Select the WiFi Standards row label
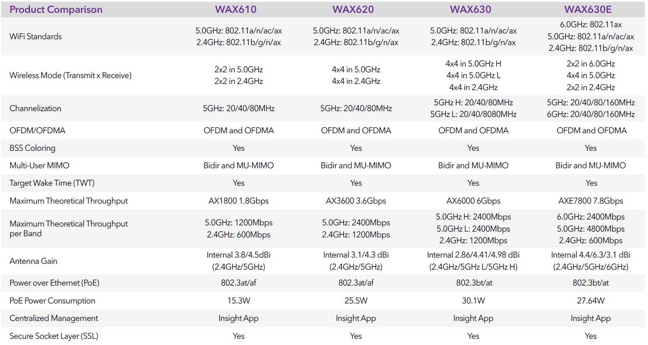Screen dimensions: 648x345 pos(36,37)
